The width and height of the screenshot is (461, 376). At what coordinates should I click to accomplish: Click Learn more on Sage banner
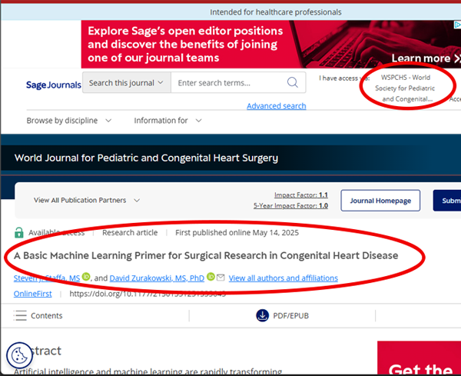click(426, 58)
